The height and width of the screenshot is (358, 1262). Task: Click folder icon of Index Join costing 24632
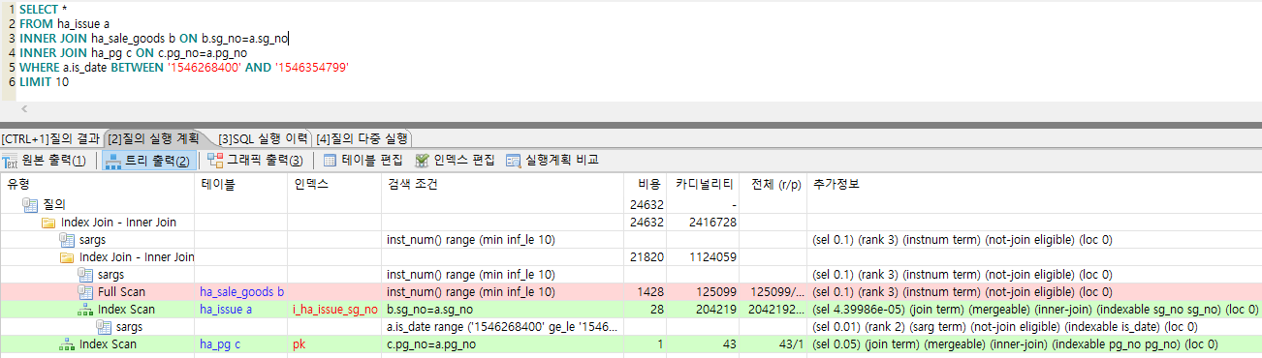click(49, 222)
